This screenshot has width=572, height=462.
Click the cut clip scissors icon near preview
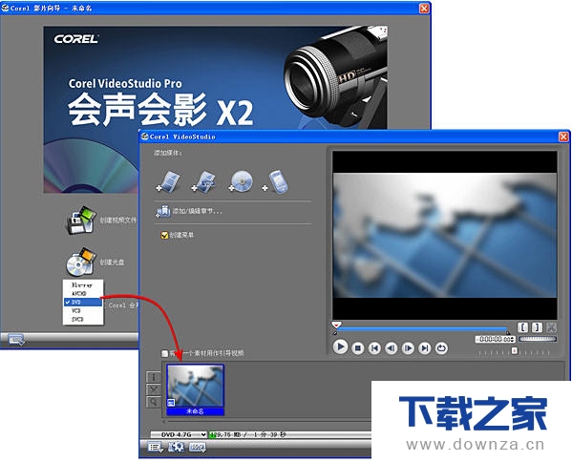click(x=551, y=327)
